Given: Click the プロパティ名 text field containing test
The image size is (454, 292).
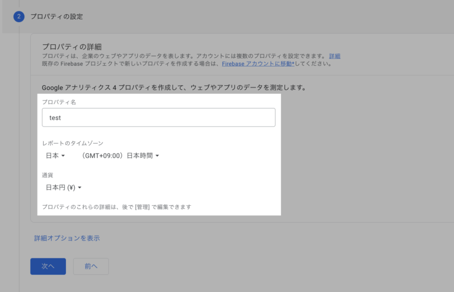Looking at the screenshot, I should point(158,118).
